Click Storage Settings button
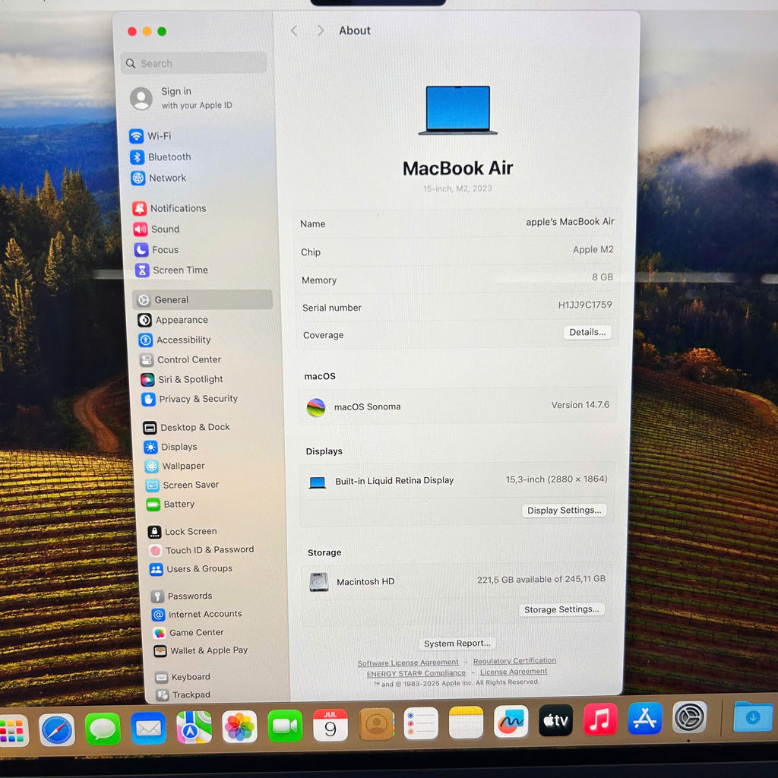Viewport: 778px width, 778px height. (x=562, y=609)
